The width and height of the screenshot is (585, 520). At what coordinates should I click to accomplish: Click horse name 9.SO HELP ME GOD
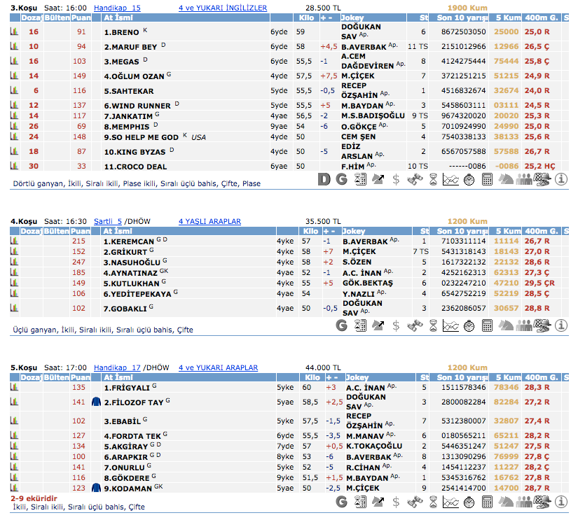point(141,137)
